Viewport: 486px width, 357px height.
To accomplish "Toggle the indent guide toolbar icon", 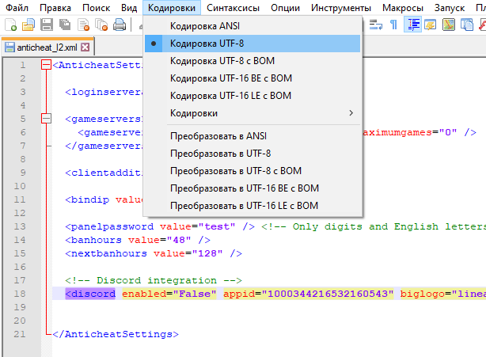I will [x=413, y=25].
